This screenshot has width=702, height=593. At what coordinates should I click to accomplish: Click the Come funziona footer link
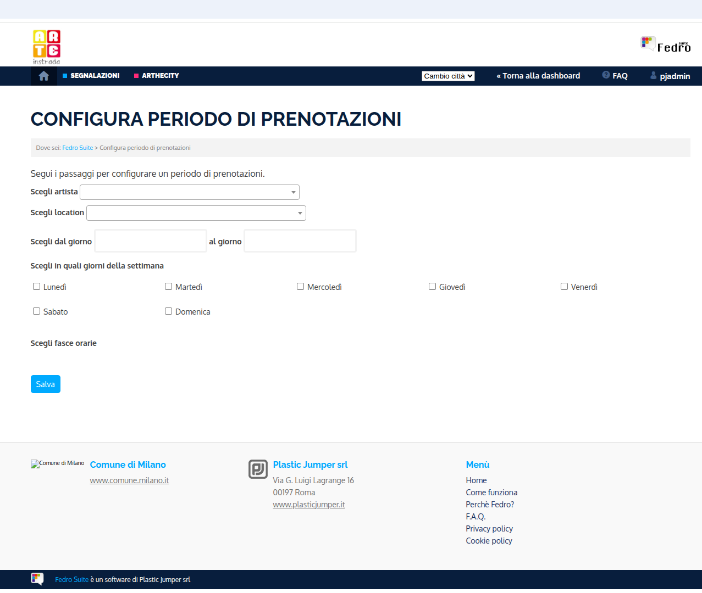(x=491, y=493)
